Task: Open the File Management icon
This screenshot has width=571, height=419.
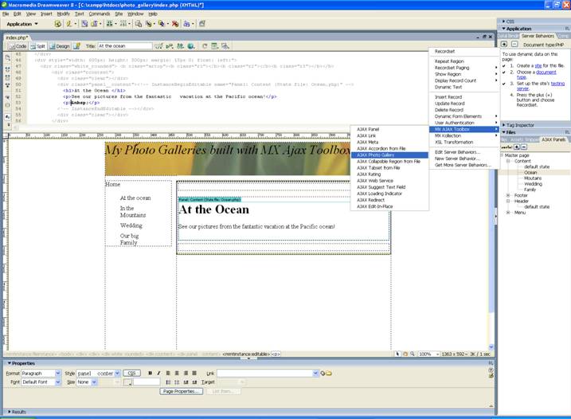Action: [x=180, y=46]
